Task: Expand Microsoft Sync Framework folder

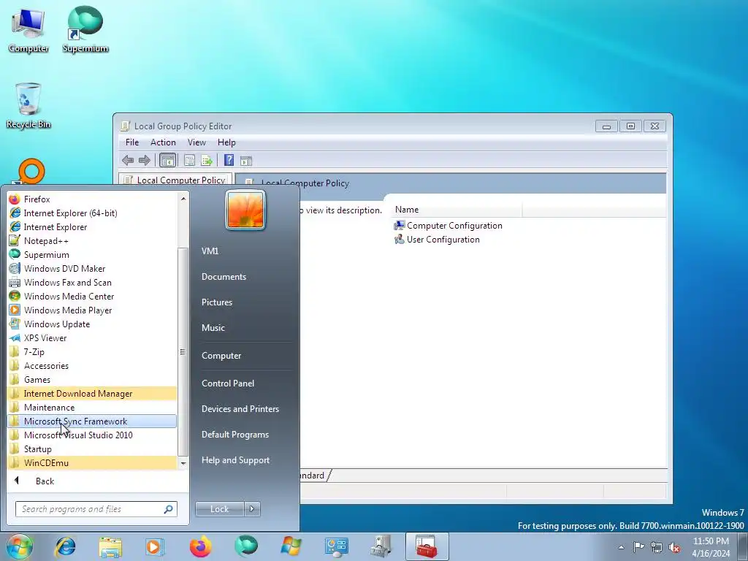Action: 92,421
